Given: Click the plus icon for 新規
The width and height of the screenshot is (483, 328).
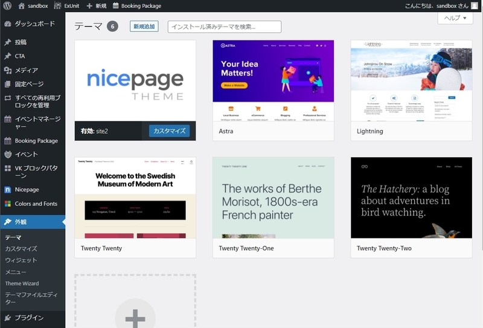Looking at the screenshot, I should pyautogui.click(x=89, y=6).
